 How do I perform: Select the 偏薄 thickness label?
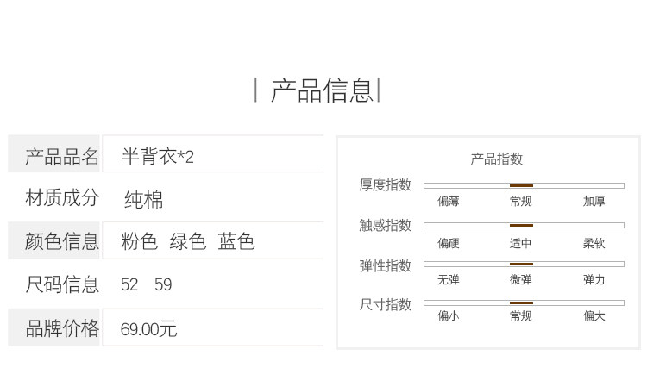pyautogui.click(x=449, y=202)
